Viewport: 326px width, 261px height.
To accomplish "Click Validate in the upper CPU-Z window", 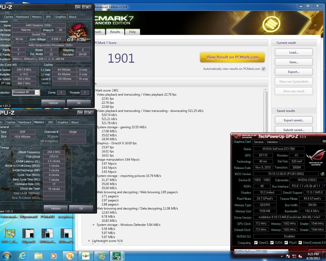I will click(53, 103).
